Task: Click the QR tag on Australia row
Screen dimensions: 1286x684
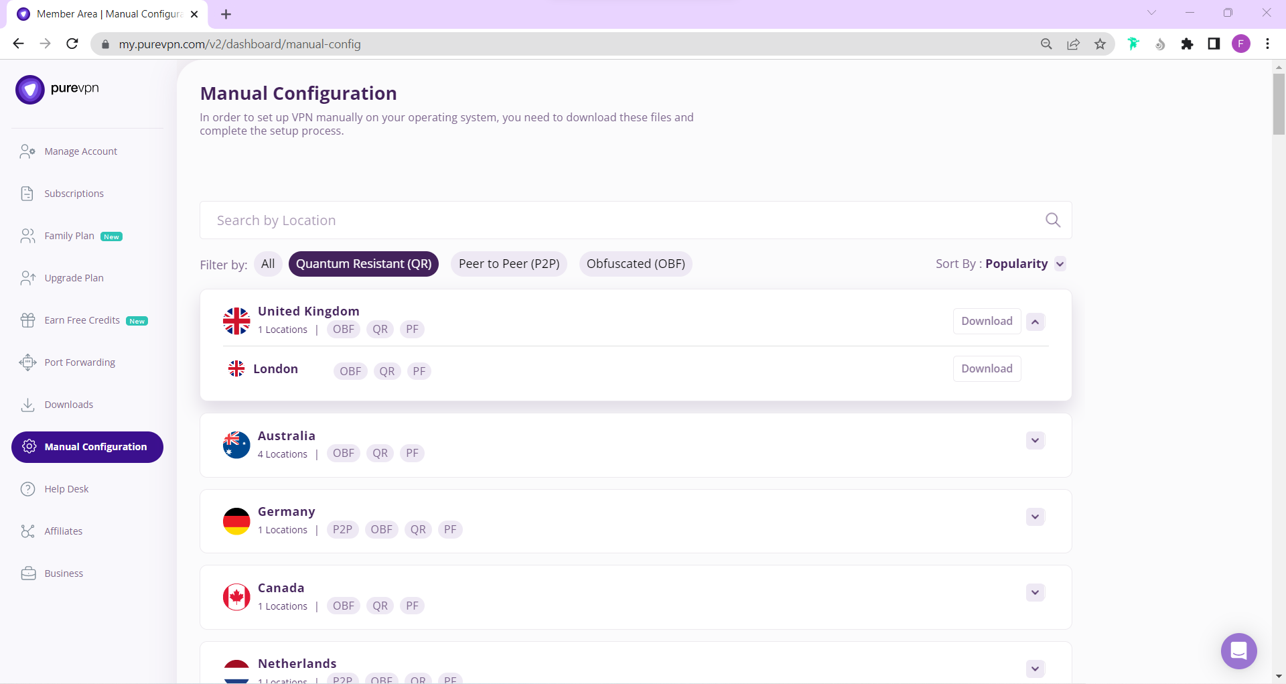Action: coord(380,453)
